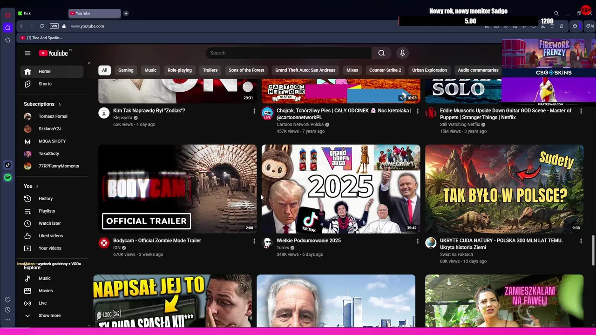Open options for the UKRYTE CUDA NATURY video
Image resolution: width=596 pixels, height=335 pixels.
pos(581,241)
